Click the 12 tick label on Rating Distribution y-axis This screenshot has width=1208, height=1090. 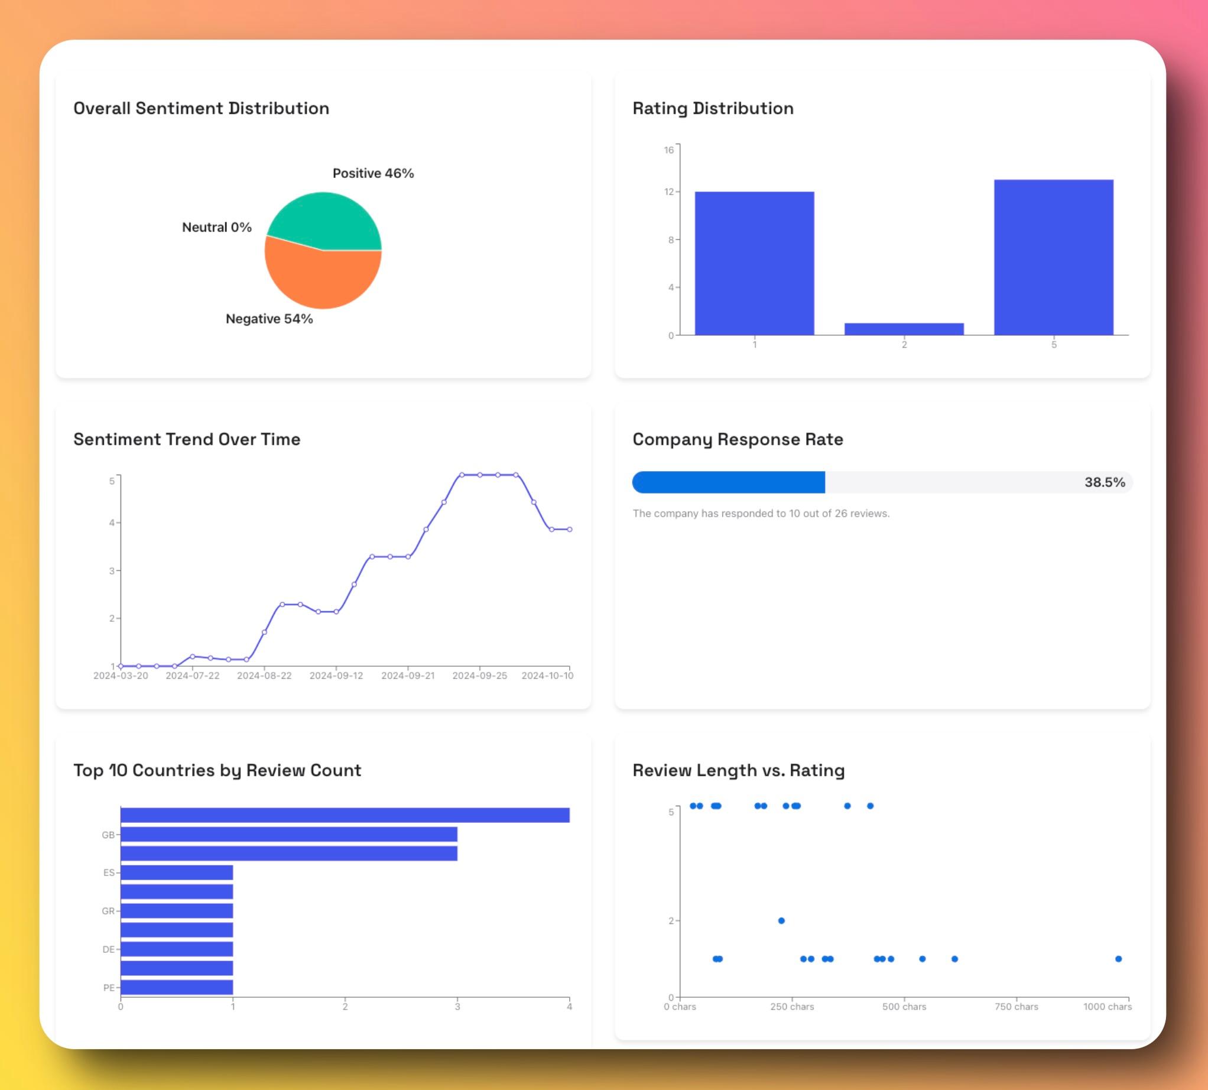[668, 192]
